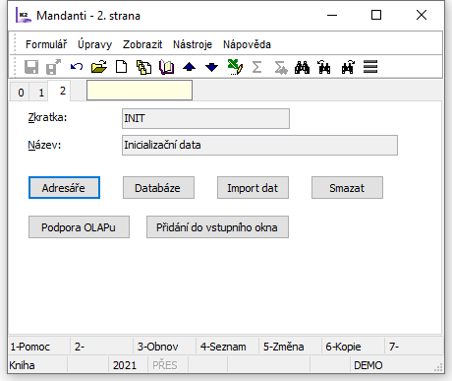Screen dimensions: 452x381
Task: Click the green Excel export icon
Action: click(x=235, y=67)
